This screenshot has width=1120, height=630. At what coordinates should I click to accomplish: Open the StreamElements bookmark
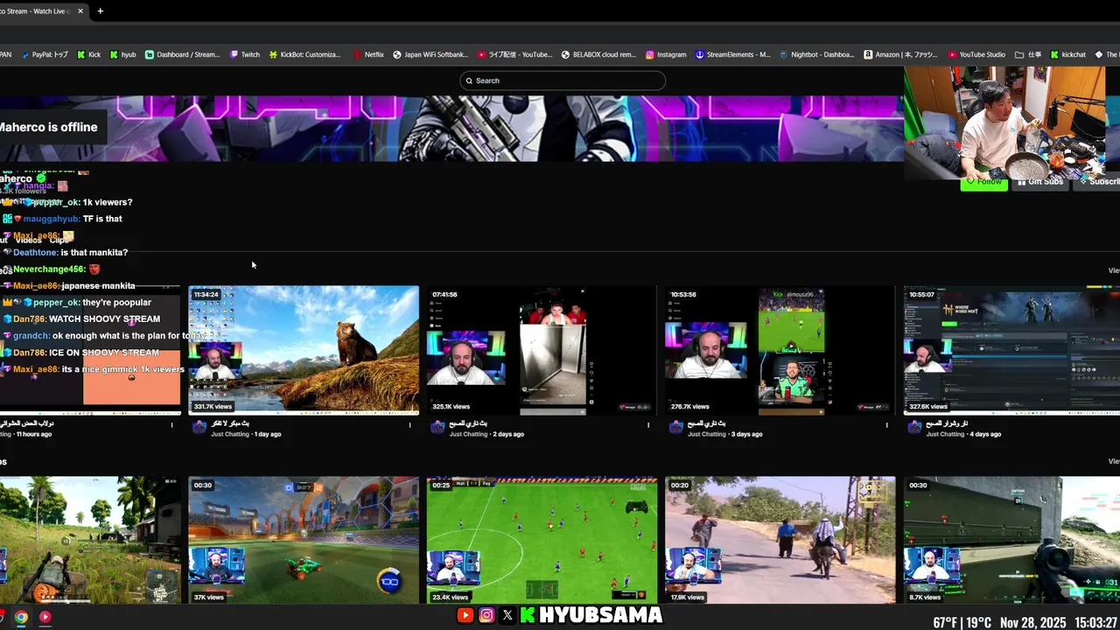pyautogui.click(x=733, y=54)
